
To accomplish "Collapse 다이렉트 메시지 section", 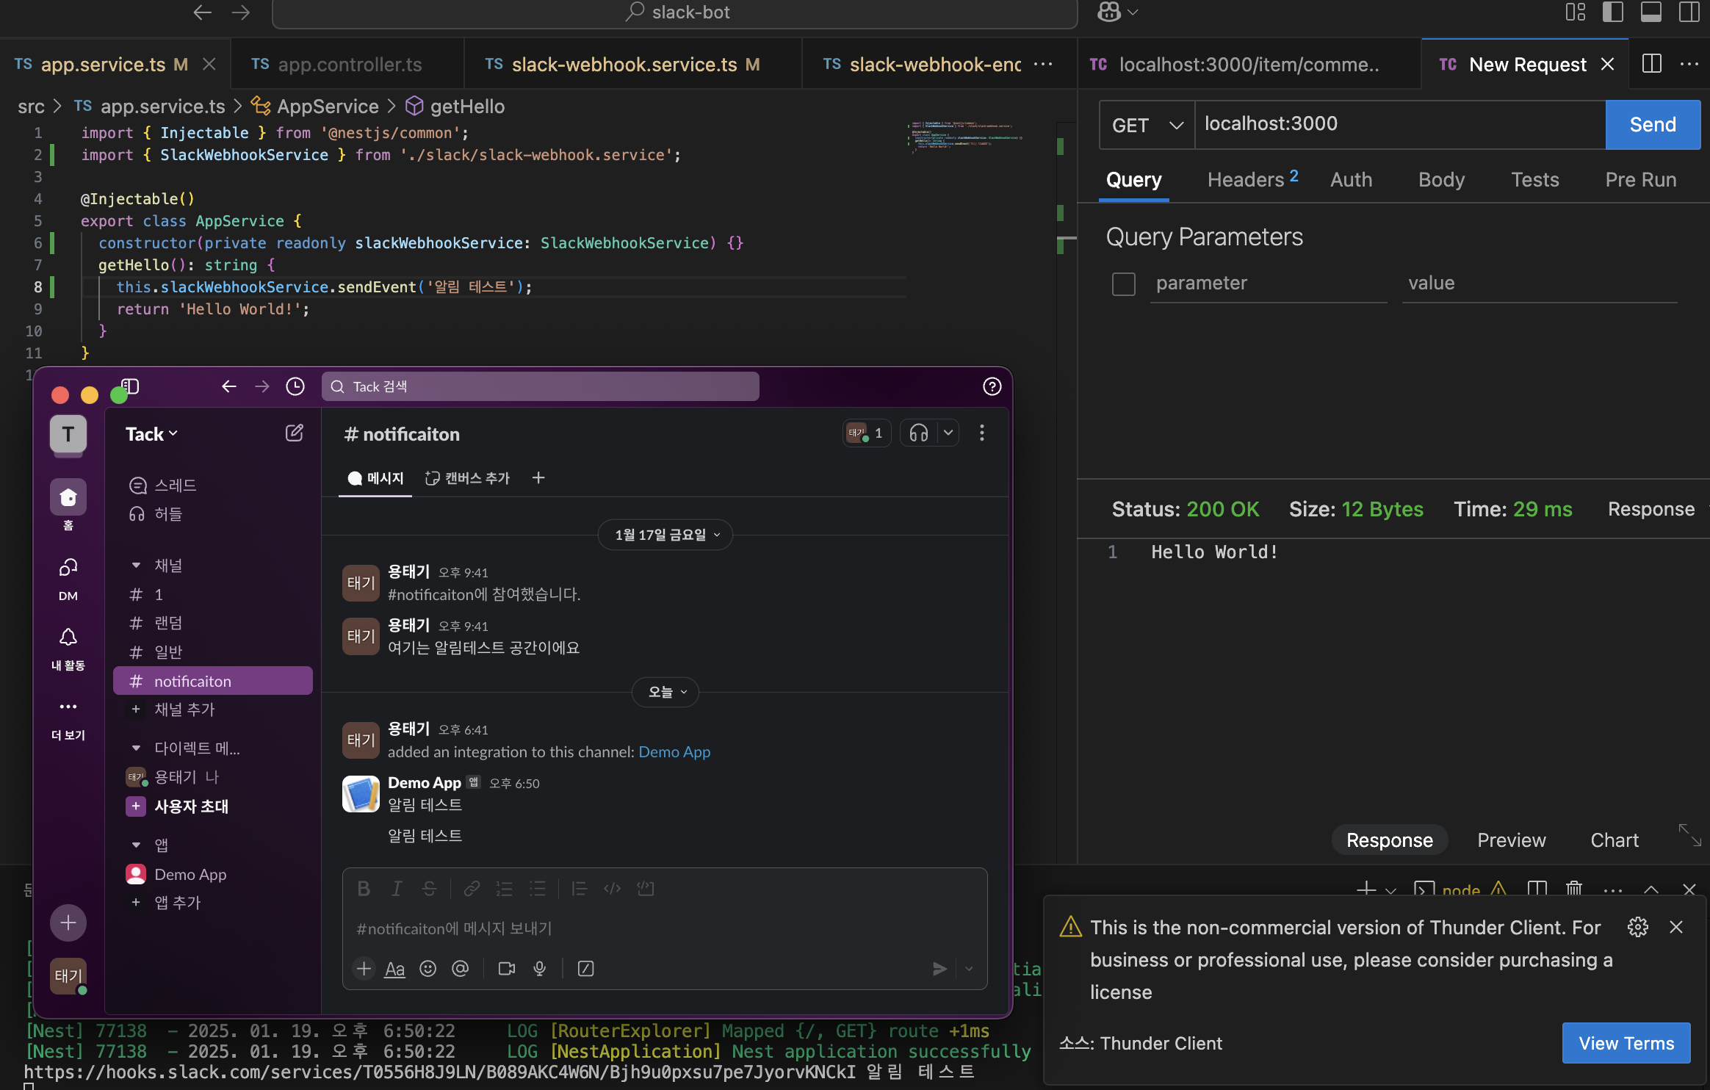I will coord(136,748).
